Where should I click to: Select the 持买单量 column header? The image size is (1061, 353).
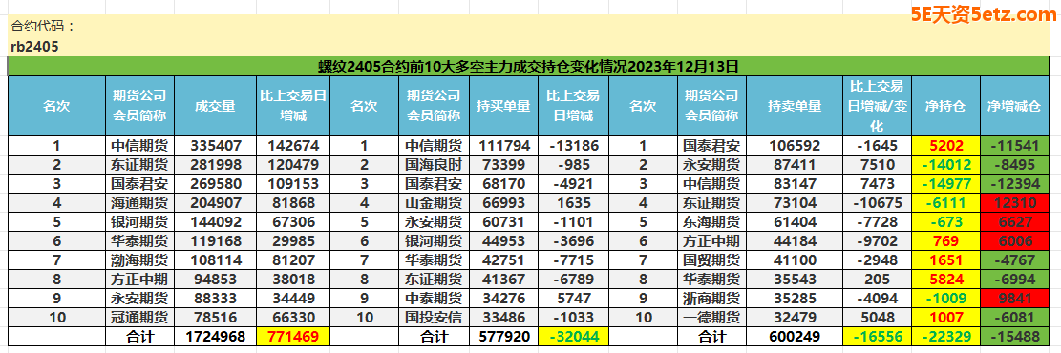pos(503,106)
